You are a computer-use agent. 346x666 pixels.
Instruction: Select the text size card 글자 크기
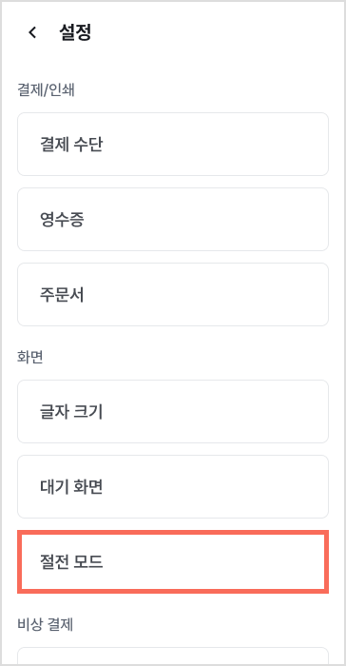pyautogui.click(x=173, y=411)
